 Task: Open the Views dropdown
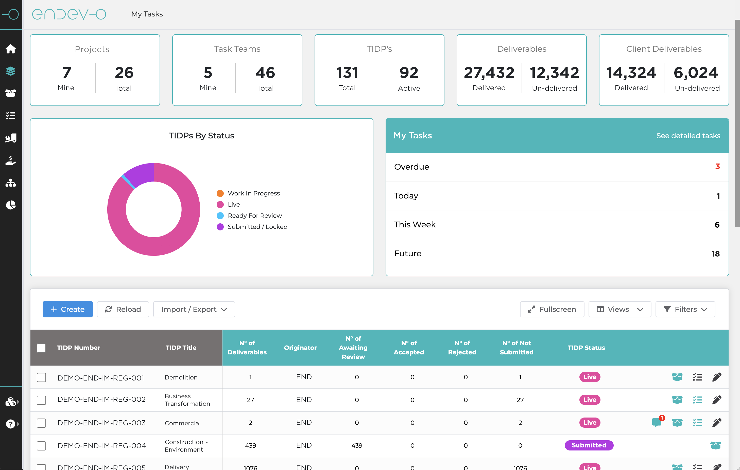point(619,309)
